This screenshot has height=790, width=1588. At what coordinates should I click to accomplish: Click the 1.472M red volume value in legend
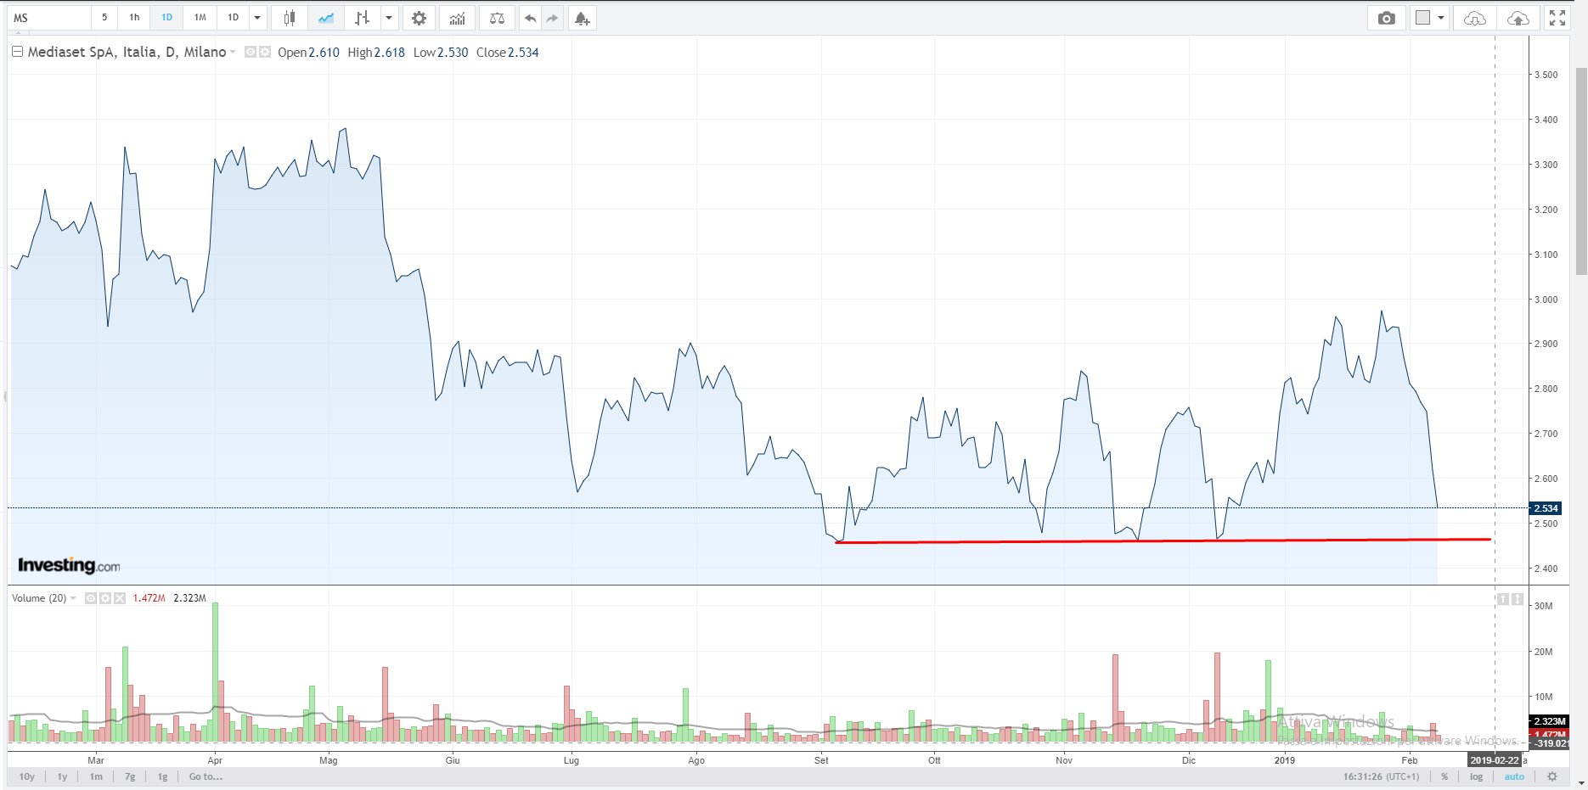pyautogui.click(x=149, y=598)
